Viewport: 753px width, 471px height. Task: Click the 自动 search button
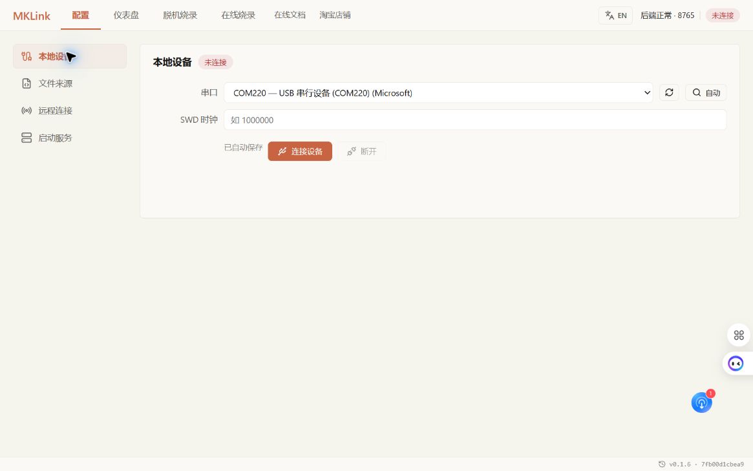705,92
